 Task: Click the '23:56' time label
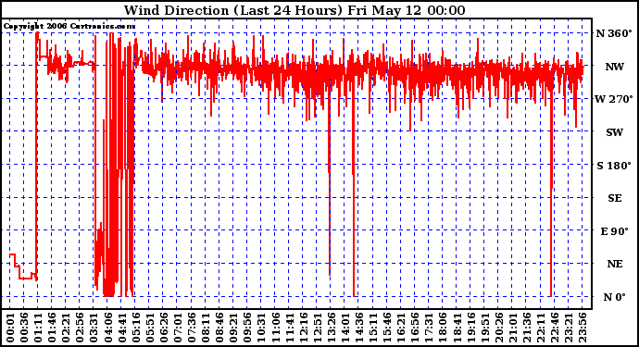583,328
